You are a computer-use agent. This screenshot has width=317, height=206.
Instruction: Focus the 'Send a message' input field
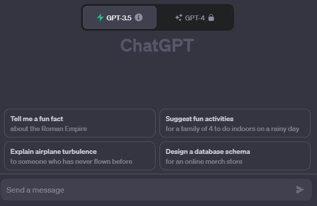pyautogui.click(x=156, y=190)
